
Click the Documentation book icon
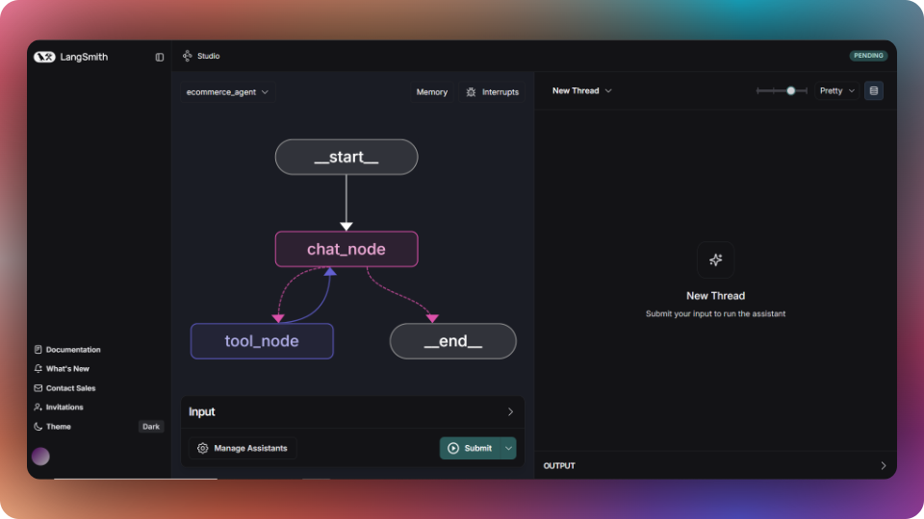[x=38, y=350]
